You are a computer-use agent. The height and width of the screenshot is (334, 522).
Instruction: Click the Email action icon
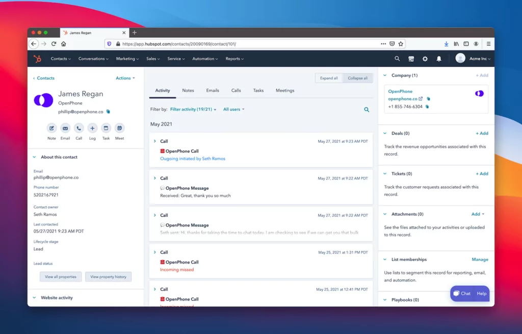(65, 129)
